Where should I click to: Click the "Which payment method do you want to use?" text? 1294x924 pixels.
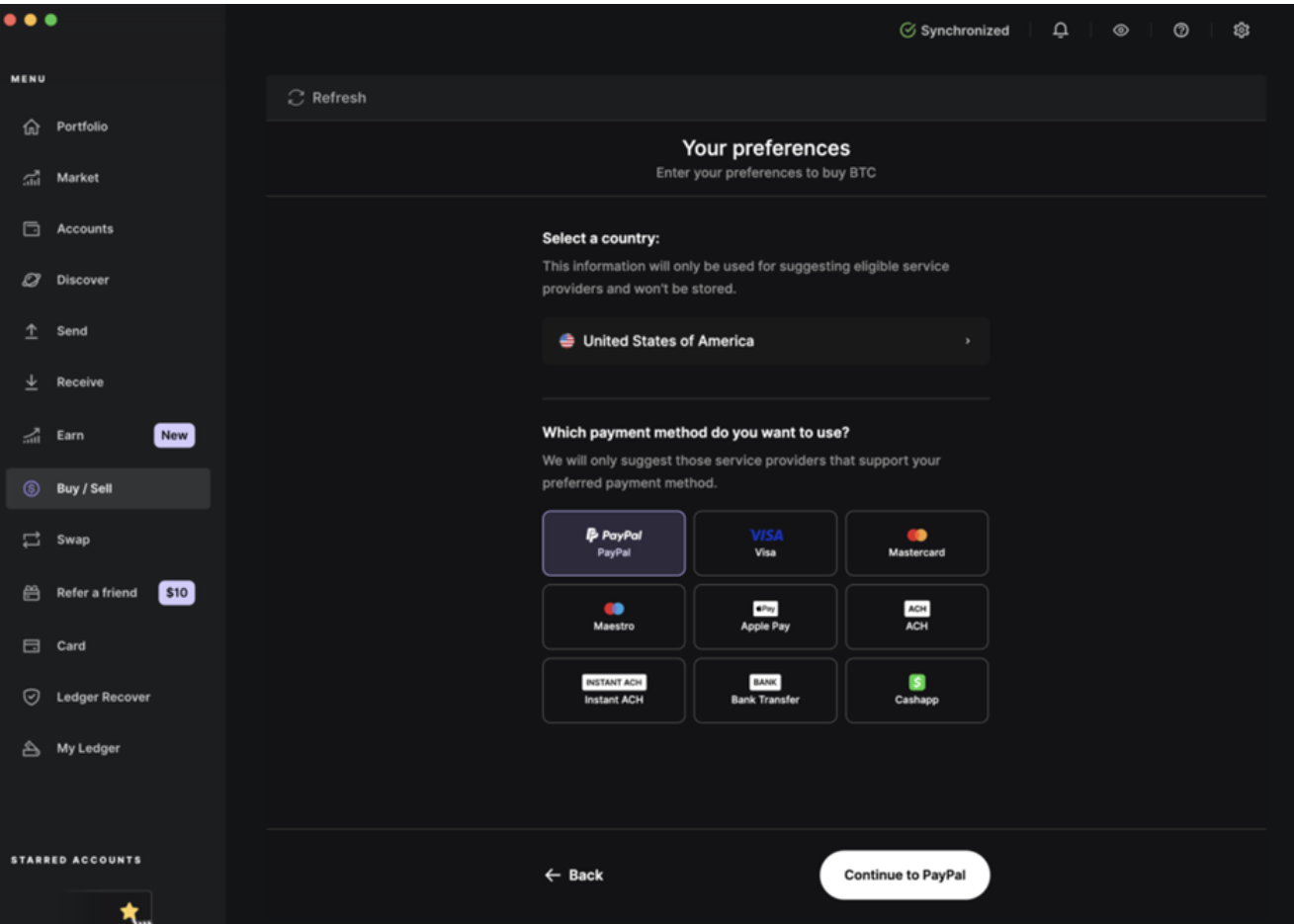[696, 433]
